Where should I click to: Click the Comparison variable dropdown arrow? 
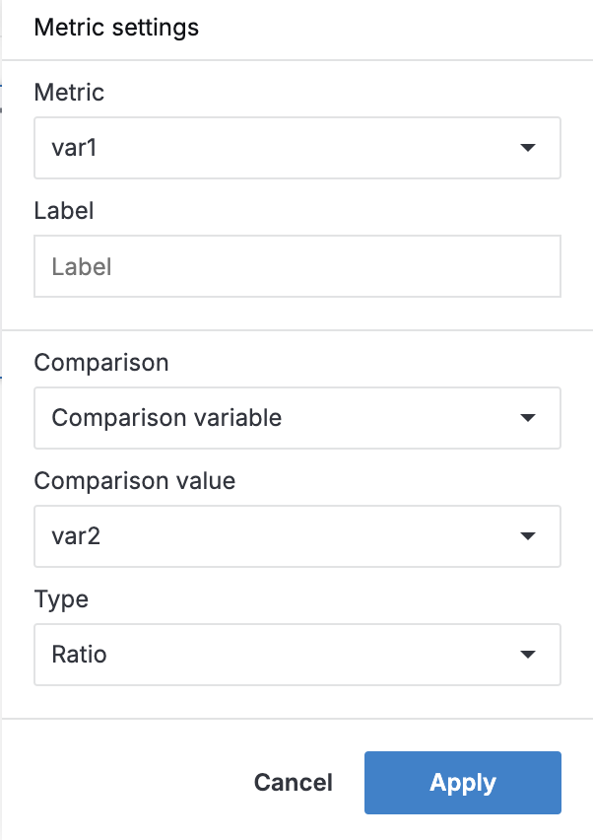point(529,417)
